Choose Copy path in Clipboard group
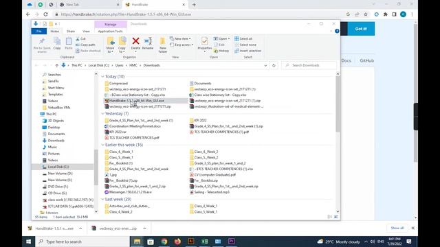 point(85,45)
